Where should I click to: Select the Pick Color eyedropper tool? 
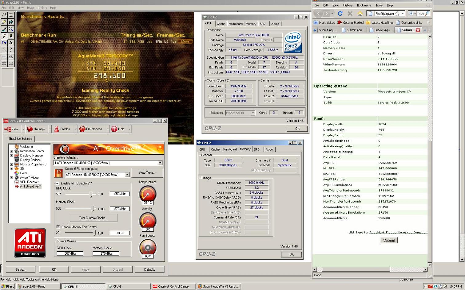(4, 29)
